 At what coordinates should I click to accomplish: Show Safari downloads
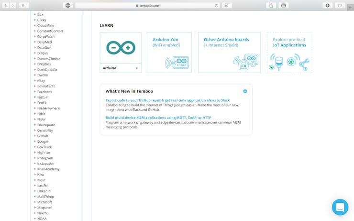click(x=327, y=5)
